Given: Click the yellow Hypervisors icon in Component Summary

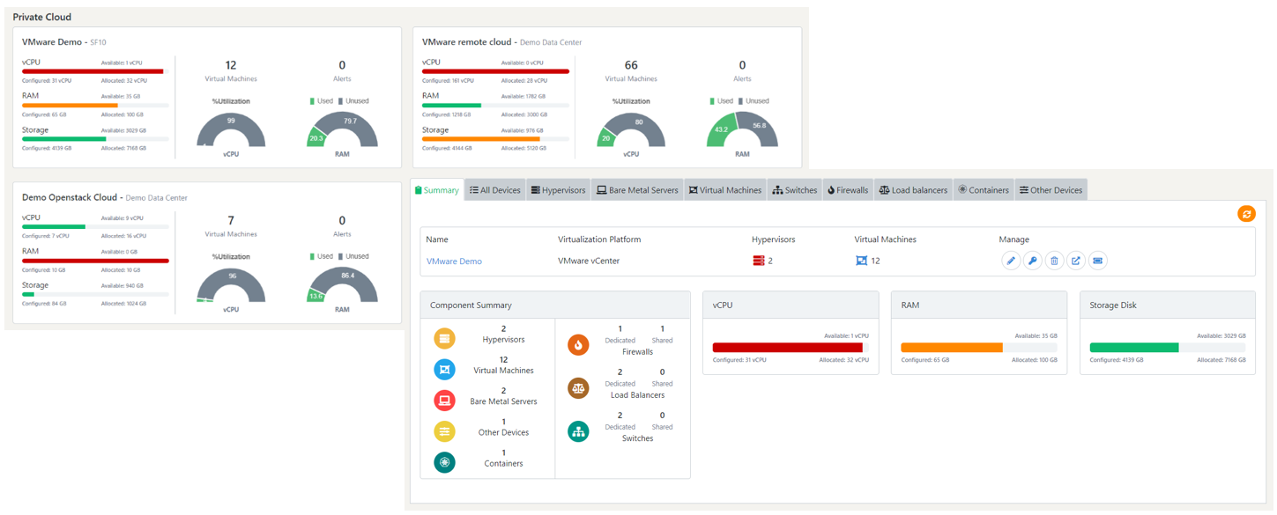Looking at the screenshot, I should point(444,339).
